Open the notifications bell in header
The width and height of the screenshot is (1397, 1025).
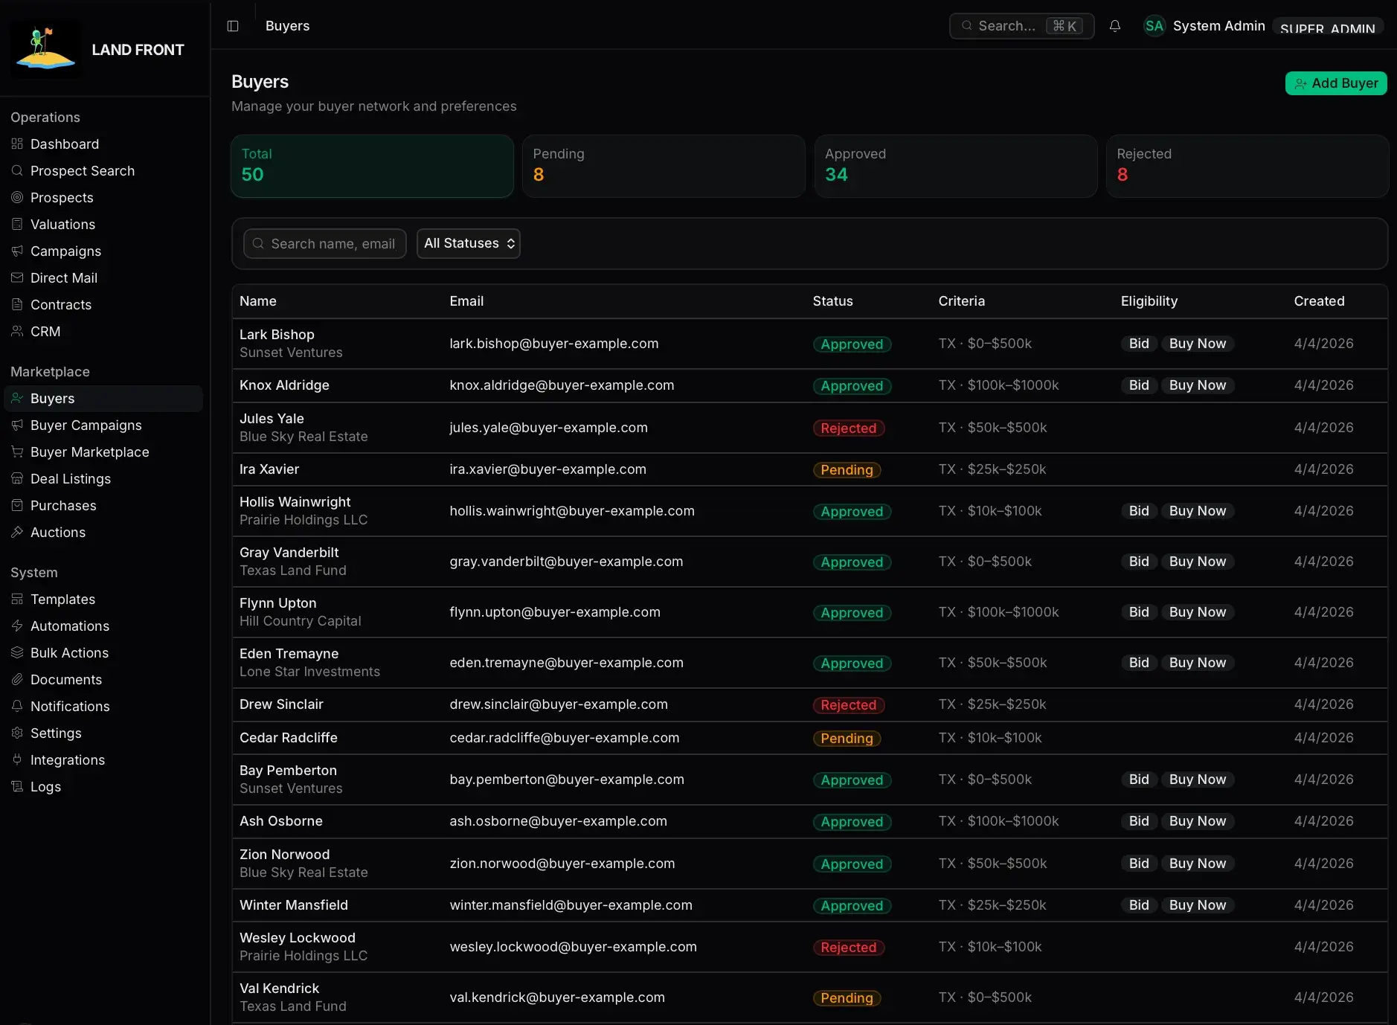(1114, 26)
